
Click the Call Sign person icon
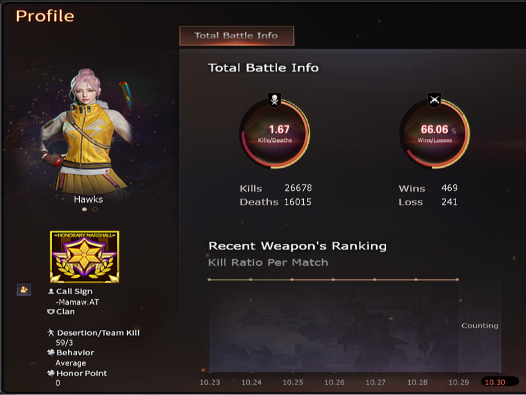[51, 292]
